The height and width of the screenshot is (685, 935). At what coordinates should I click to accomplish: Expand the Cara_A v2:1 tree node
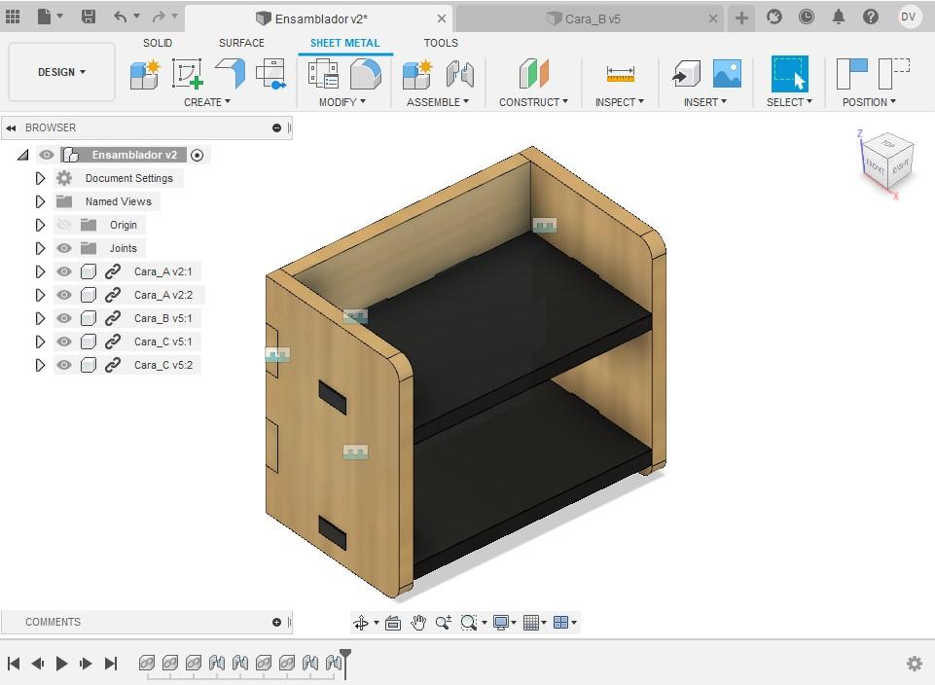[40, 271]
